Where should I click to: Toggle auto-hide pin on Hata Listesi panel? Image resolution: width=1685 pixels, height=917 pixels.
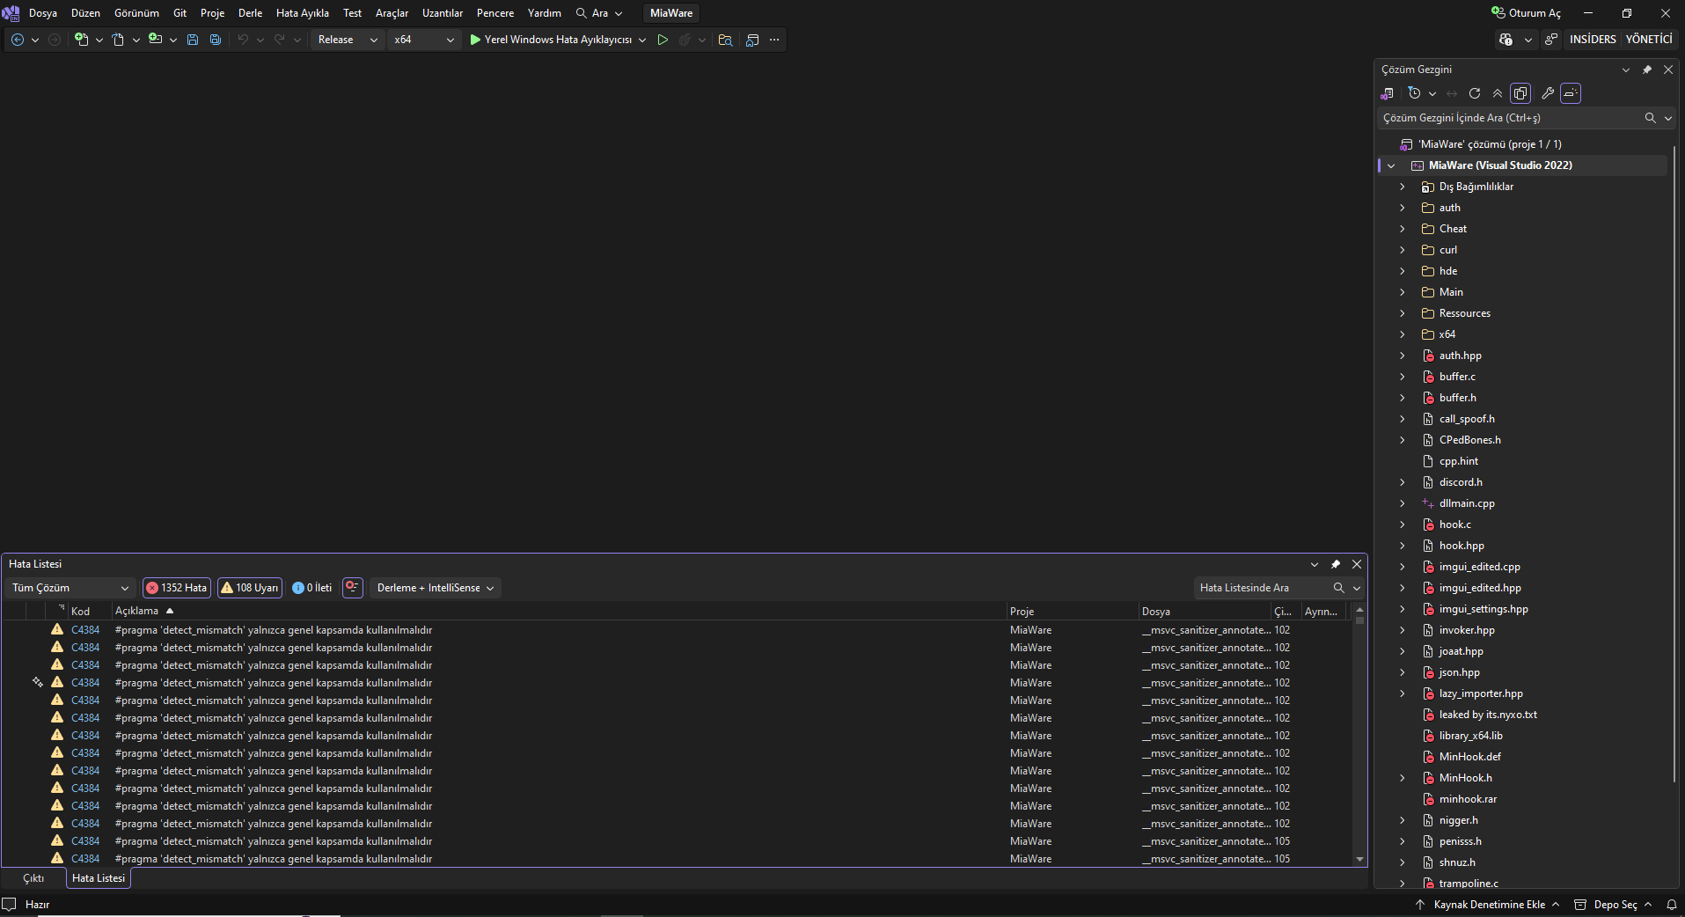(1336, 564)
